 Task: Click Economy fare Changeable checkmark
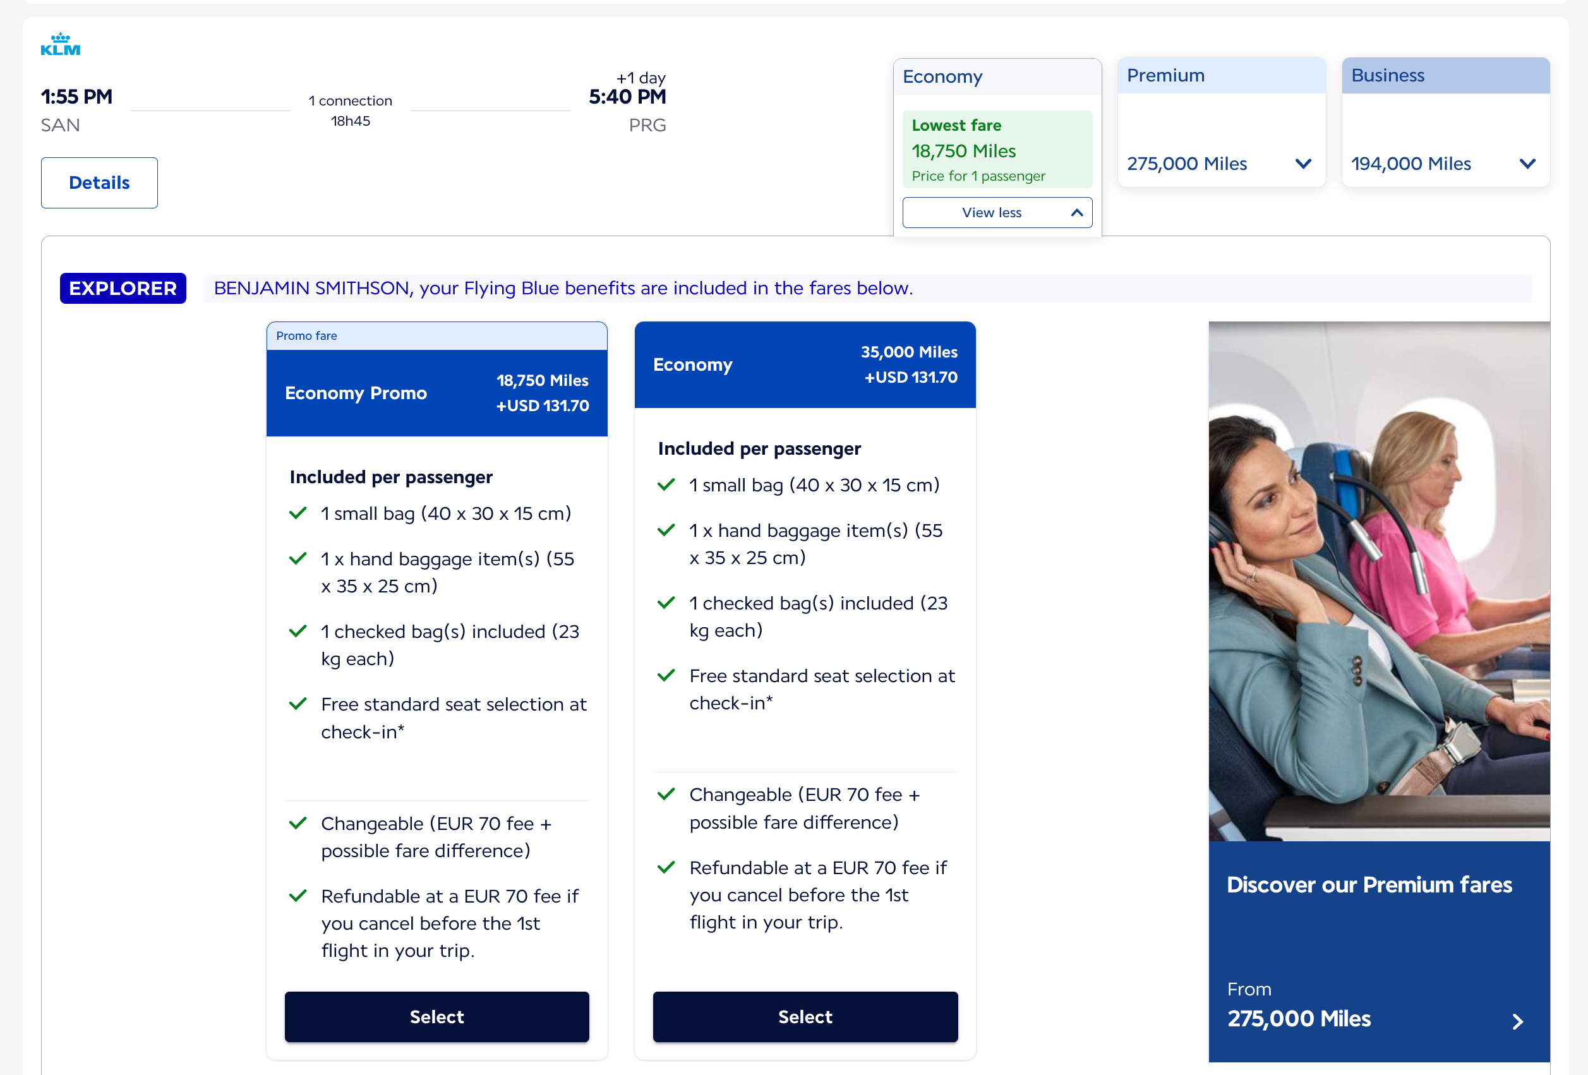tap(666, 795)
